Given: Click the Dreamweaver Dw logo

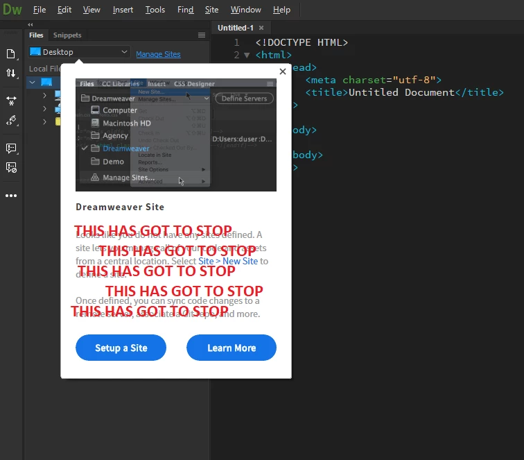Looking at the screenshot, I should (x=12, y=10).
